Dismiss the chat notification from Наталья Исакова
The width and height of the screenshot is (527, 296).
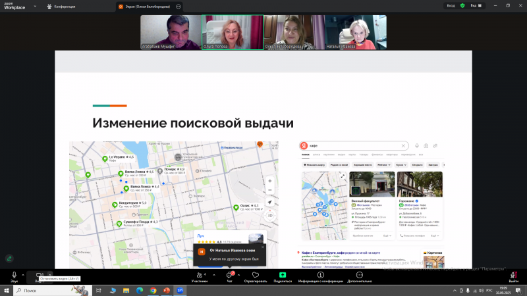click(263, 247)
